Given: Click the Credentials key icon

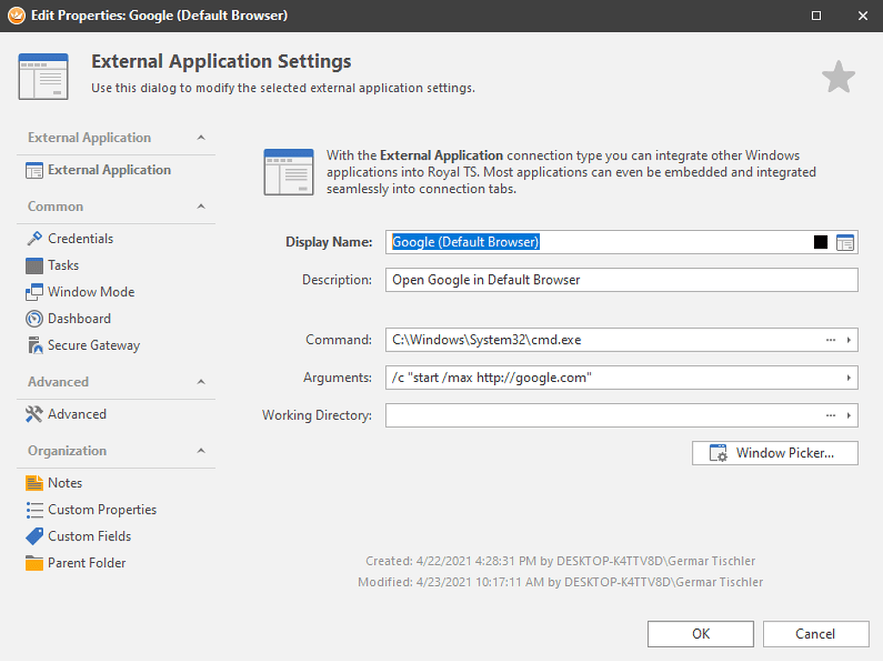Looking at the screenshot, I should [34, 239].
